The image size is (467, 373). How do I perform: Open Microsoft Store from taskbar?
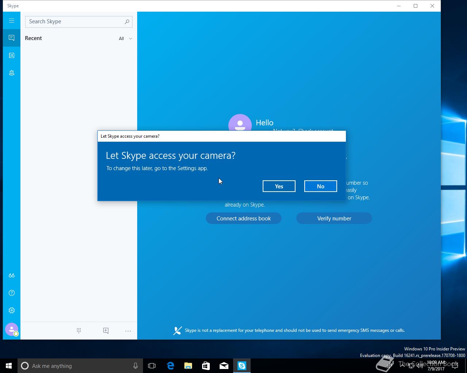click(x=206, y=366)
